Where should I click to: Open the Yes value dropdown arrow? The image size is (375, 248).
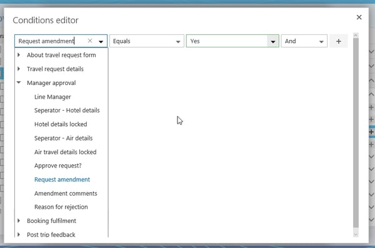(272, 41)
